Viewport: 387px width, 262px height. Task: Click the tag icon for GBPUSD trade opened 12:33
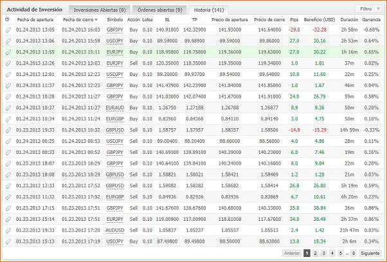[x=8, y=185]
